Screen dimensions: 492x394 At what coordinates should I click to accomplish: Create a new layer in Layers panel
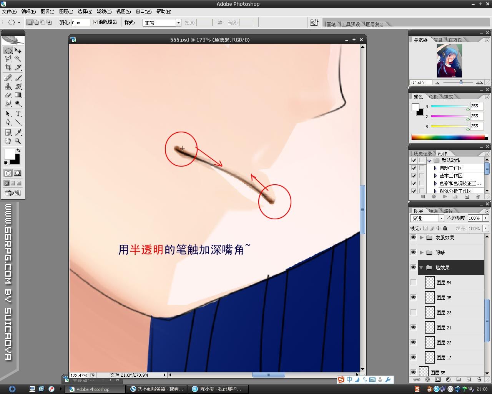click(468, 379)
